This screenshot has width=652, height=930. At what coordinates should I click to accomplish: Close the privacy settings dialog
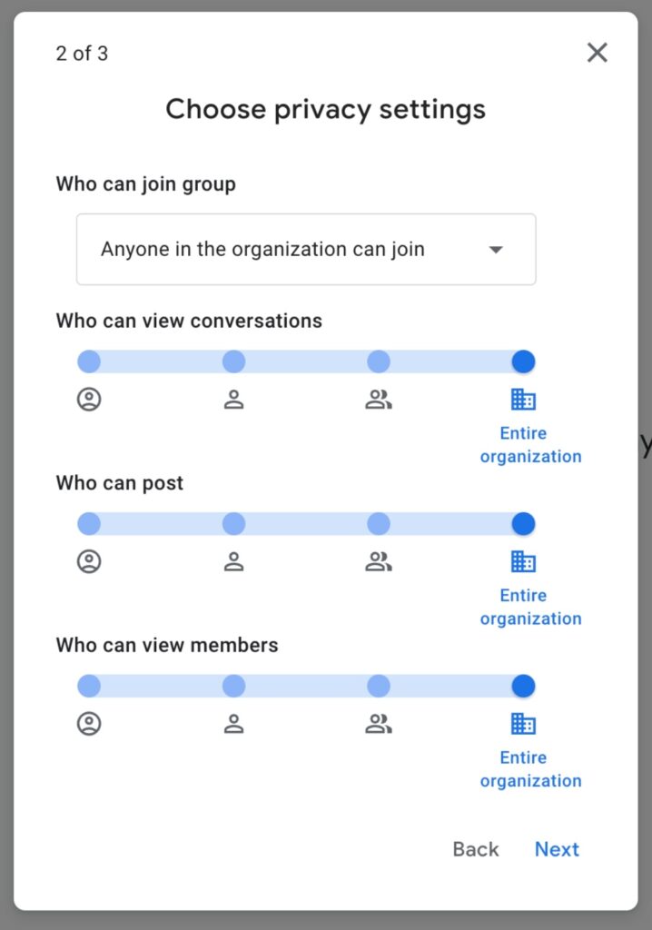pyautogui.click(x=597, y=53)
